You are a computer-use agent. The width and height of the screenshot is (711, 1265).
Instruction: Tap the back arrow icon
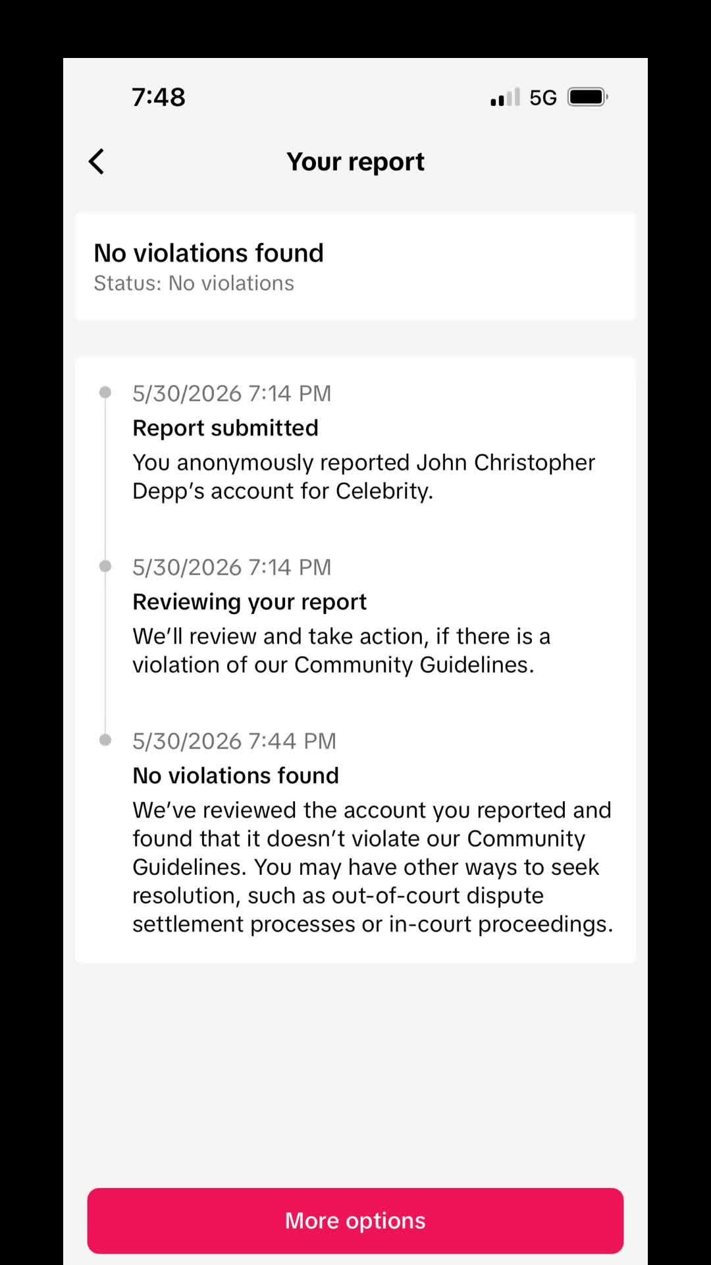coord(97,161)
